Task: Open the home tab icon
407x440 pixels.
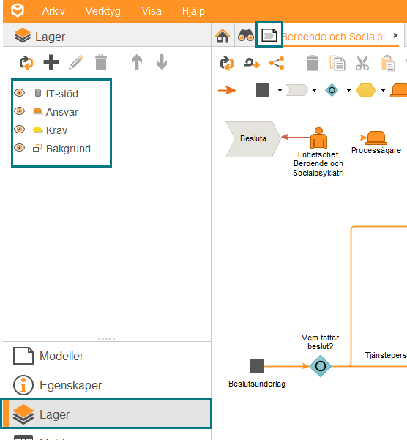Action: pos(223,36)
